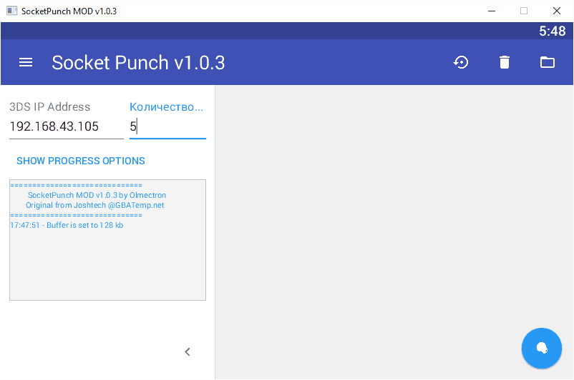Minimize the SocketPunch MOD window
Screen dimensions: 574x380
point(492,11)
